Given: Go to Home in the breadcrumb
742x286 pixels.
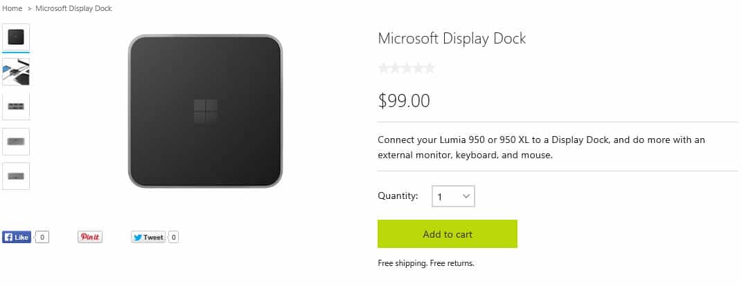Looking at the screenshot, I should 12,8.
